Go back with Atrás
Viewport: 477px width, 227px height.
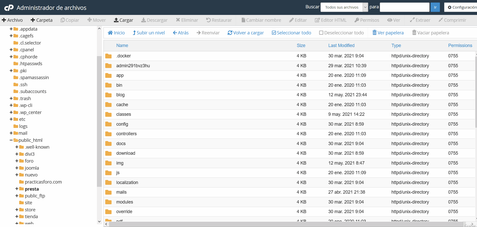pos(181,33)
